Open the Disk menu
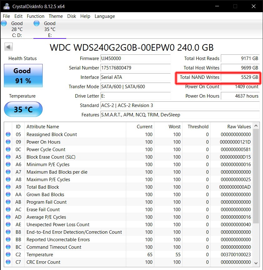The height and width of the screenshot is (270, 263). [72, 16]
